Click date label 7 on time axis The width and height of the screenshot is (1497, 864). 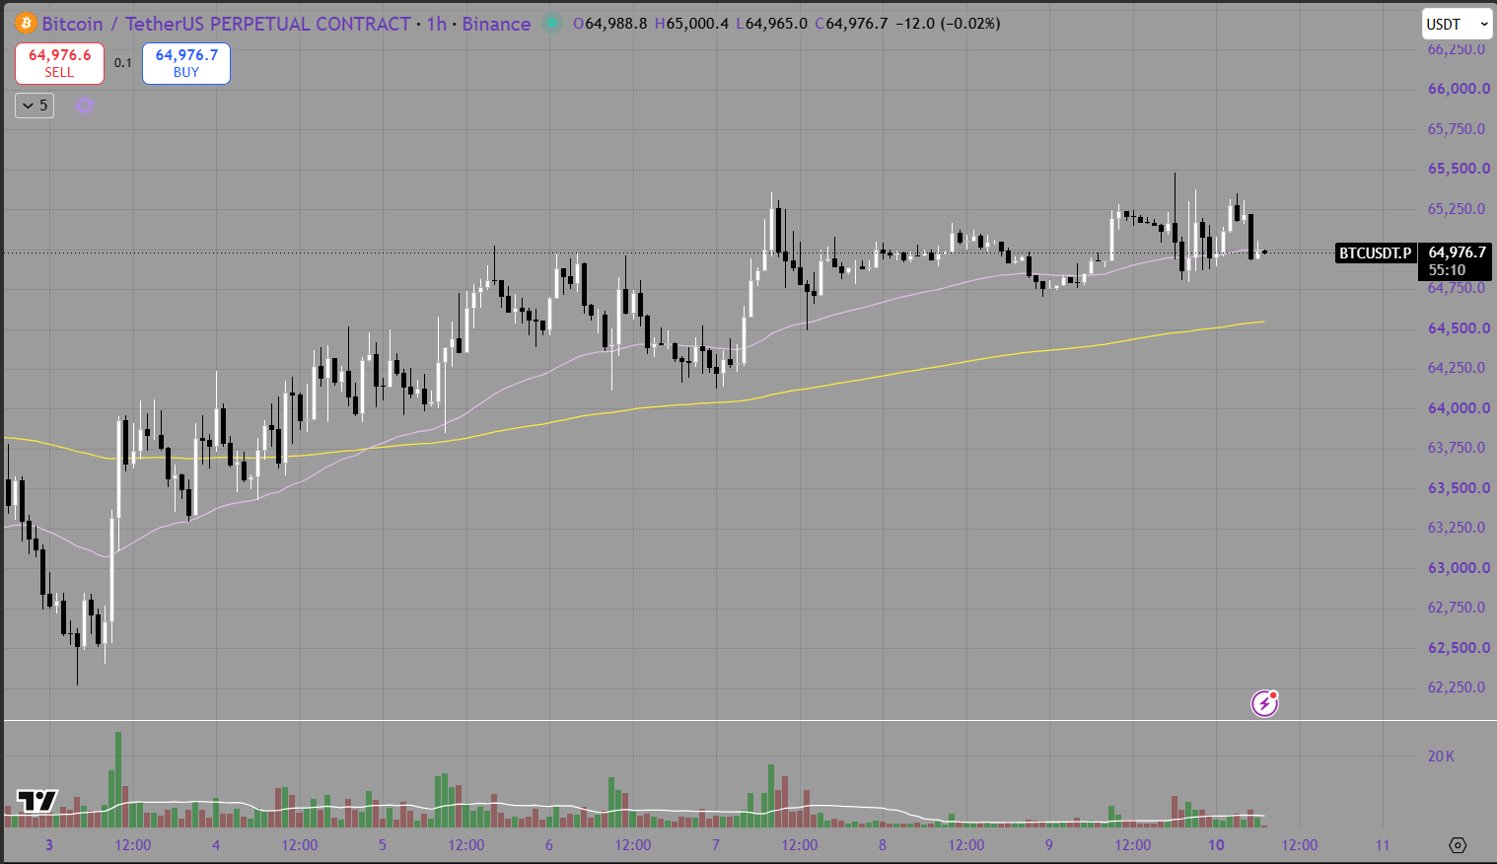click(x=716, y=845)
